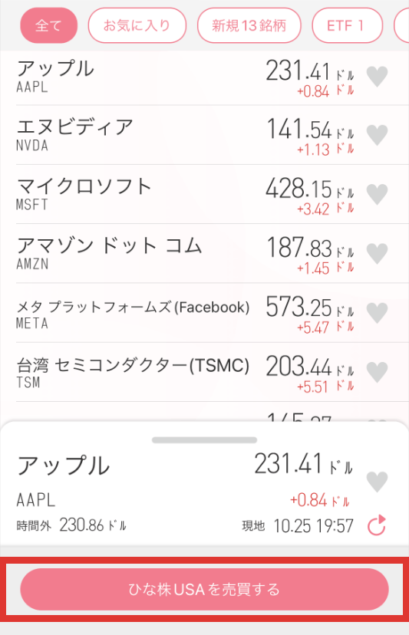
Task: Select the 全て filter tab
Action: click(x=48, y=25)
